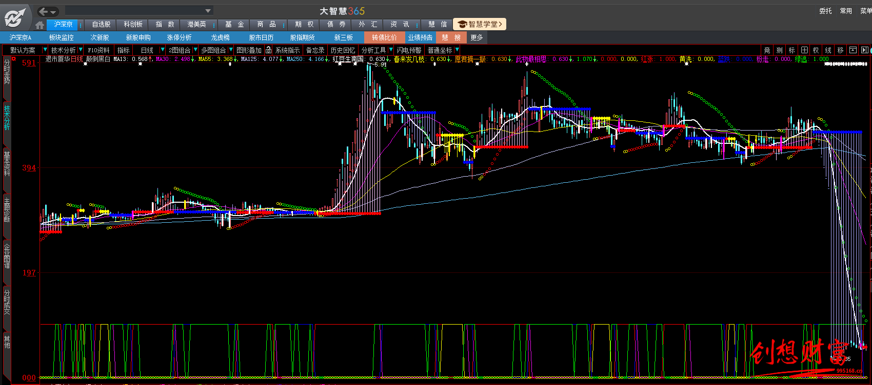Click the 竞 toolbar icon
The image size is (872, 385).
767,50
